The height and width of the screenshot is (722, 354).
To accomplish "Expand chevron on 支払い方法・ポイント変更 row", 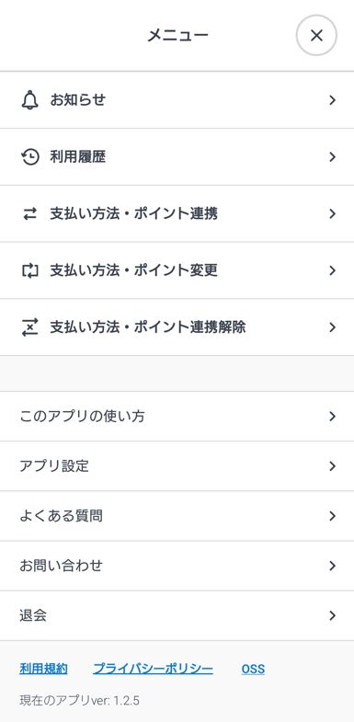I will [x=332, y=270].
